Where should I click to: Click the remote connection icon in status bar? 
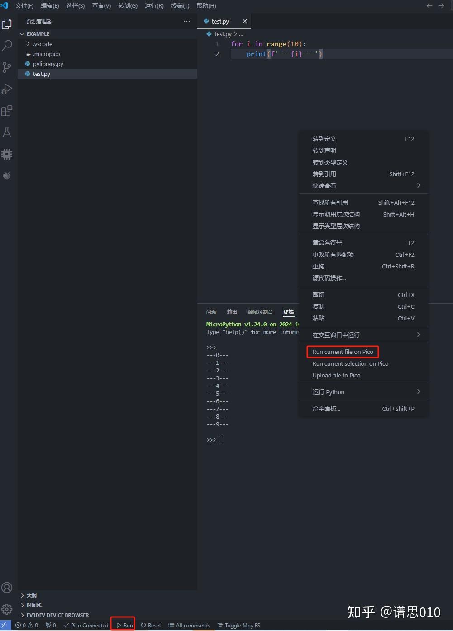[x=5, y=625]
